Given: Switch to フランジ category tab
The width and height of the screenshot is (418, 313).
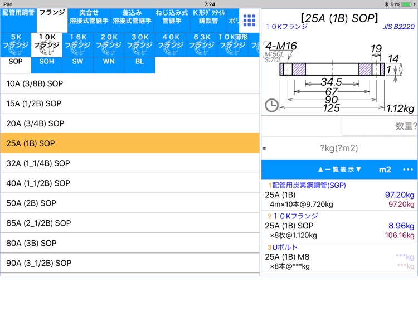Looking at the screenshot, I should coord(52,21).
